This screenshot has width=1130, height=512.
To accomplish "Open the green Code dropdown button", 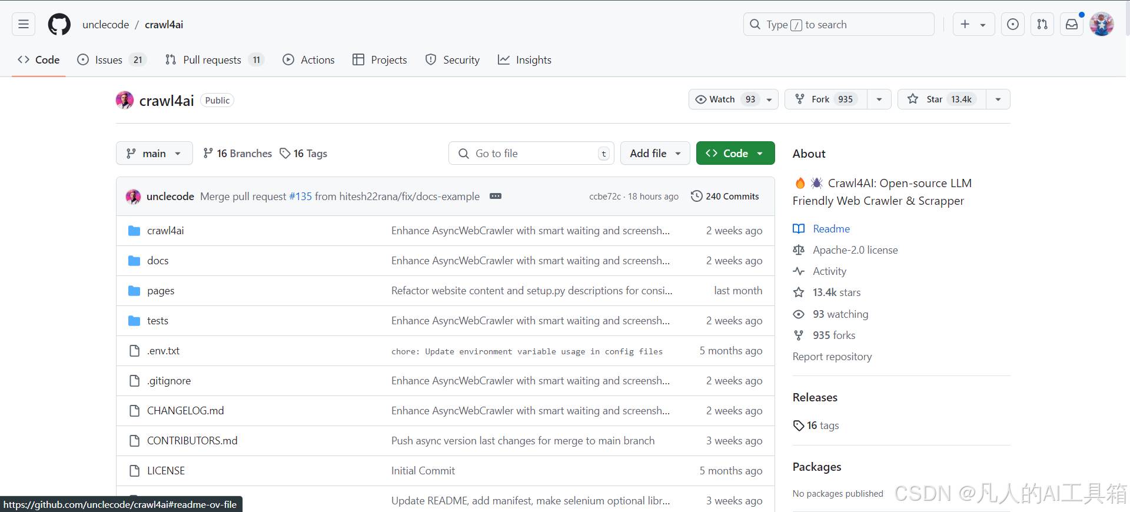I will tap(735, 153).
